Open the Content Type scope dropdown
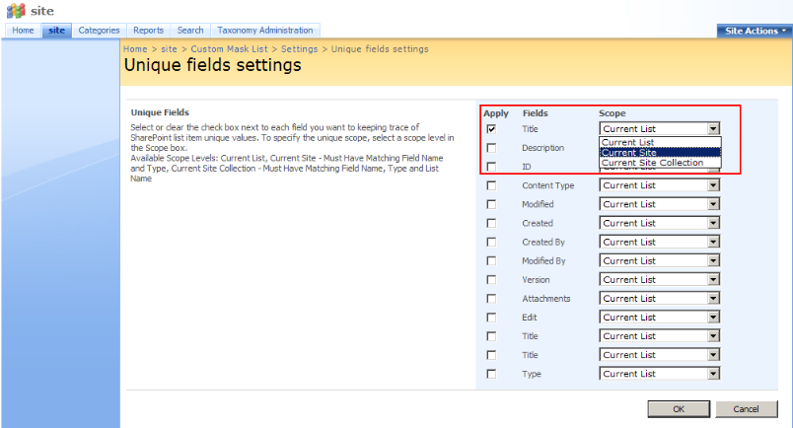This screenshot has width=793, height=428. click(660, 185)
